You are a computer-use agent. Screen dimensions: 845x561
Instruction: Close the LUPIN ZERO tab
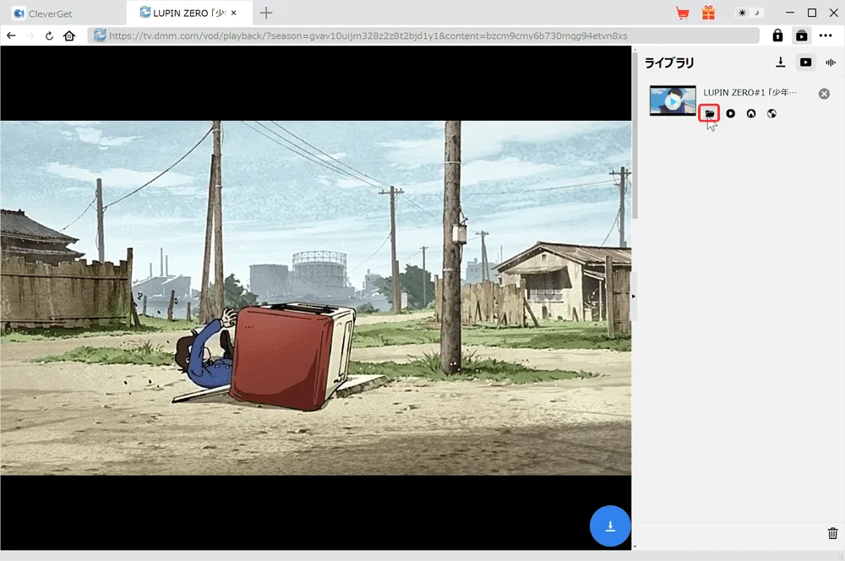click(233, 13)
